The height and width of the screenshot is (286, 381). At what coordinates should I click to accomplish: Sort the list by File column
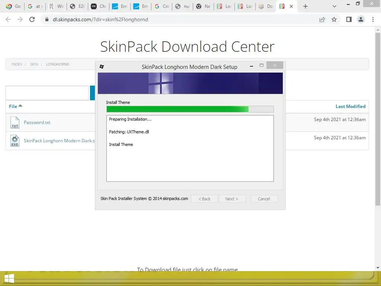coord(15,106)
